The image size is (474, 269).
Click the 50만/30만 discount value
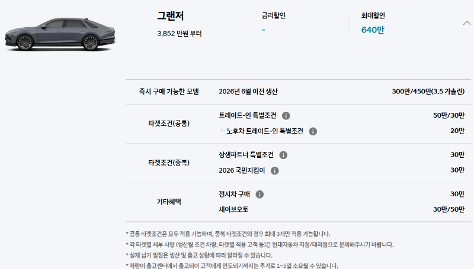449,115
